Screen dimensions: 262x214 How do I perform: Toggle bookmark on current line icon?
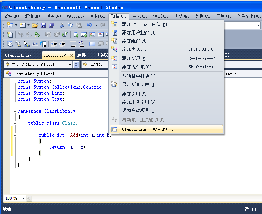tap(92, 44)
